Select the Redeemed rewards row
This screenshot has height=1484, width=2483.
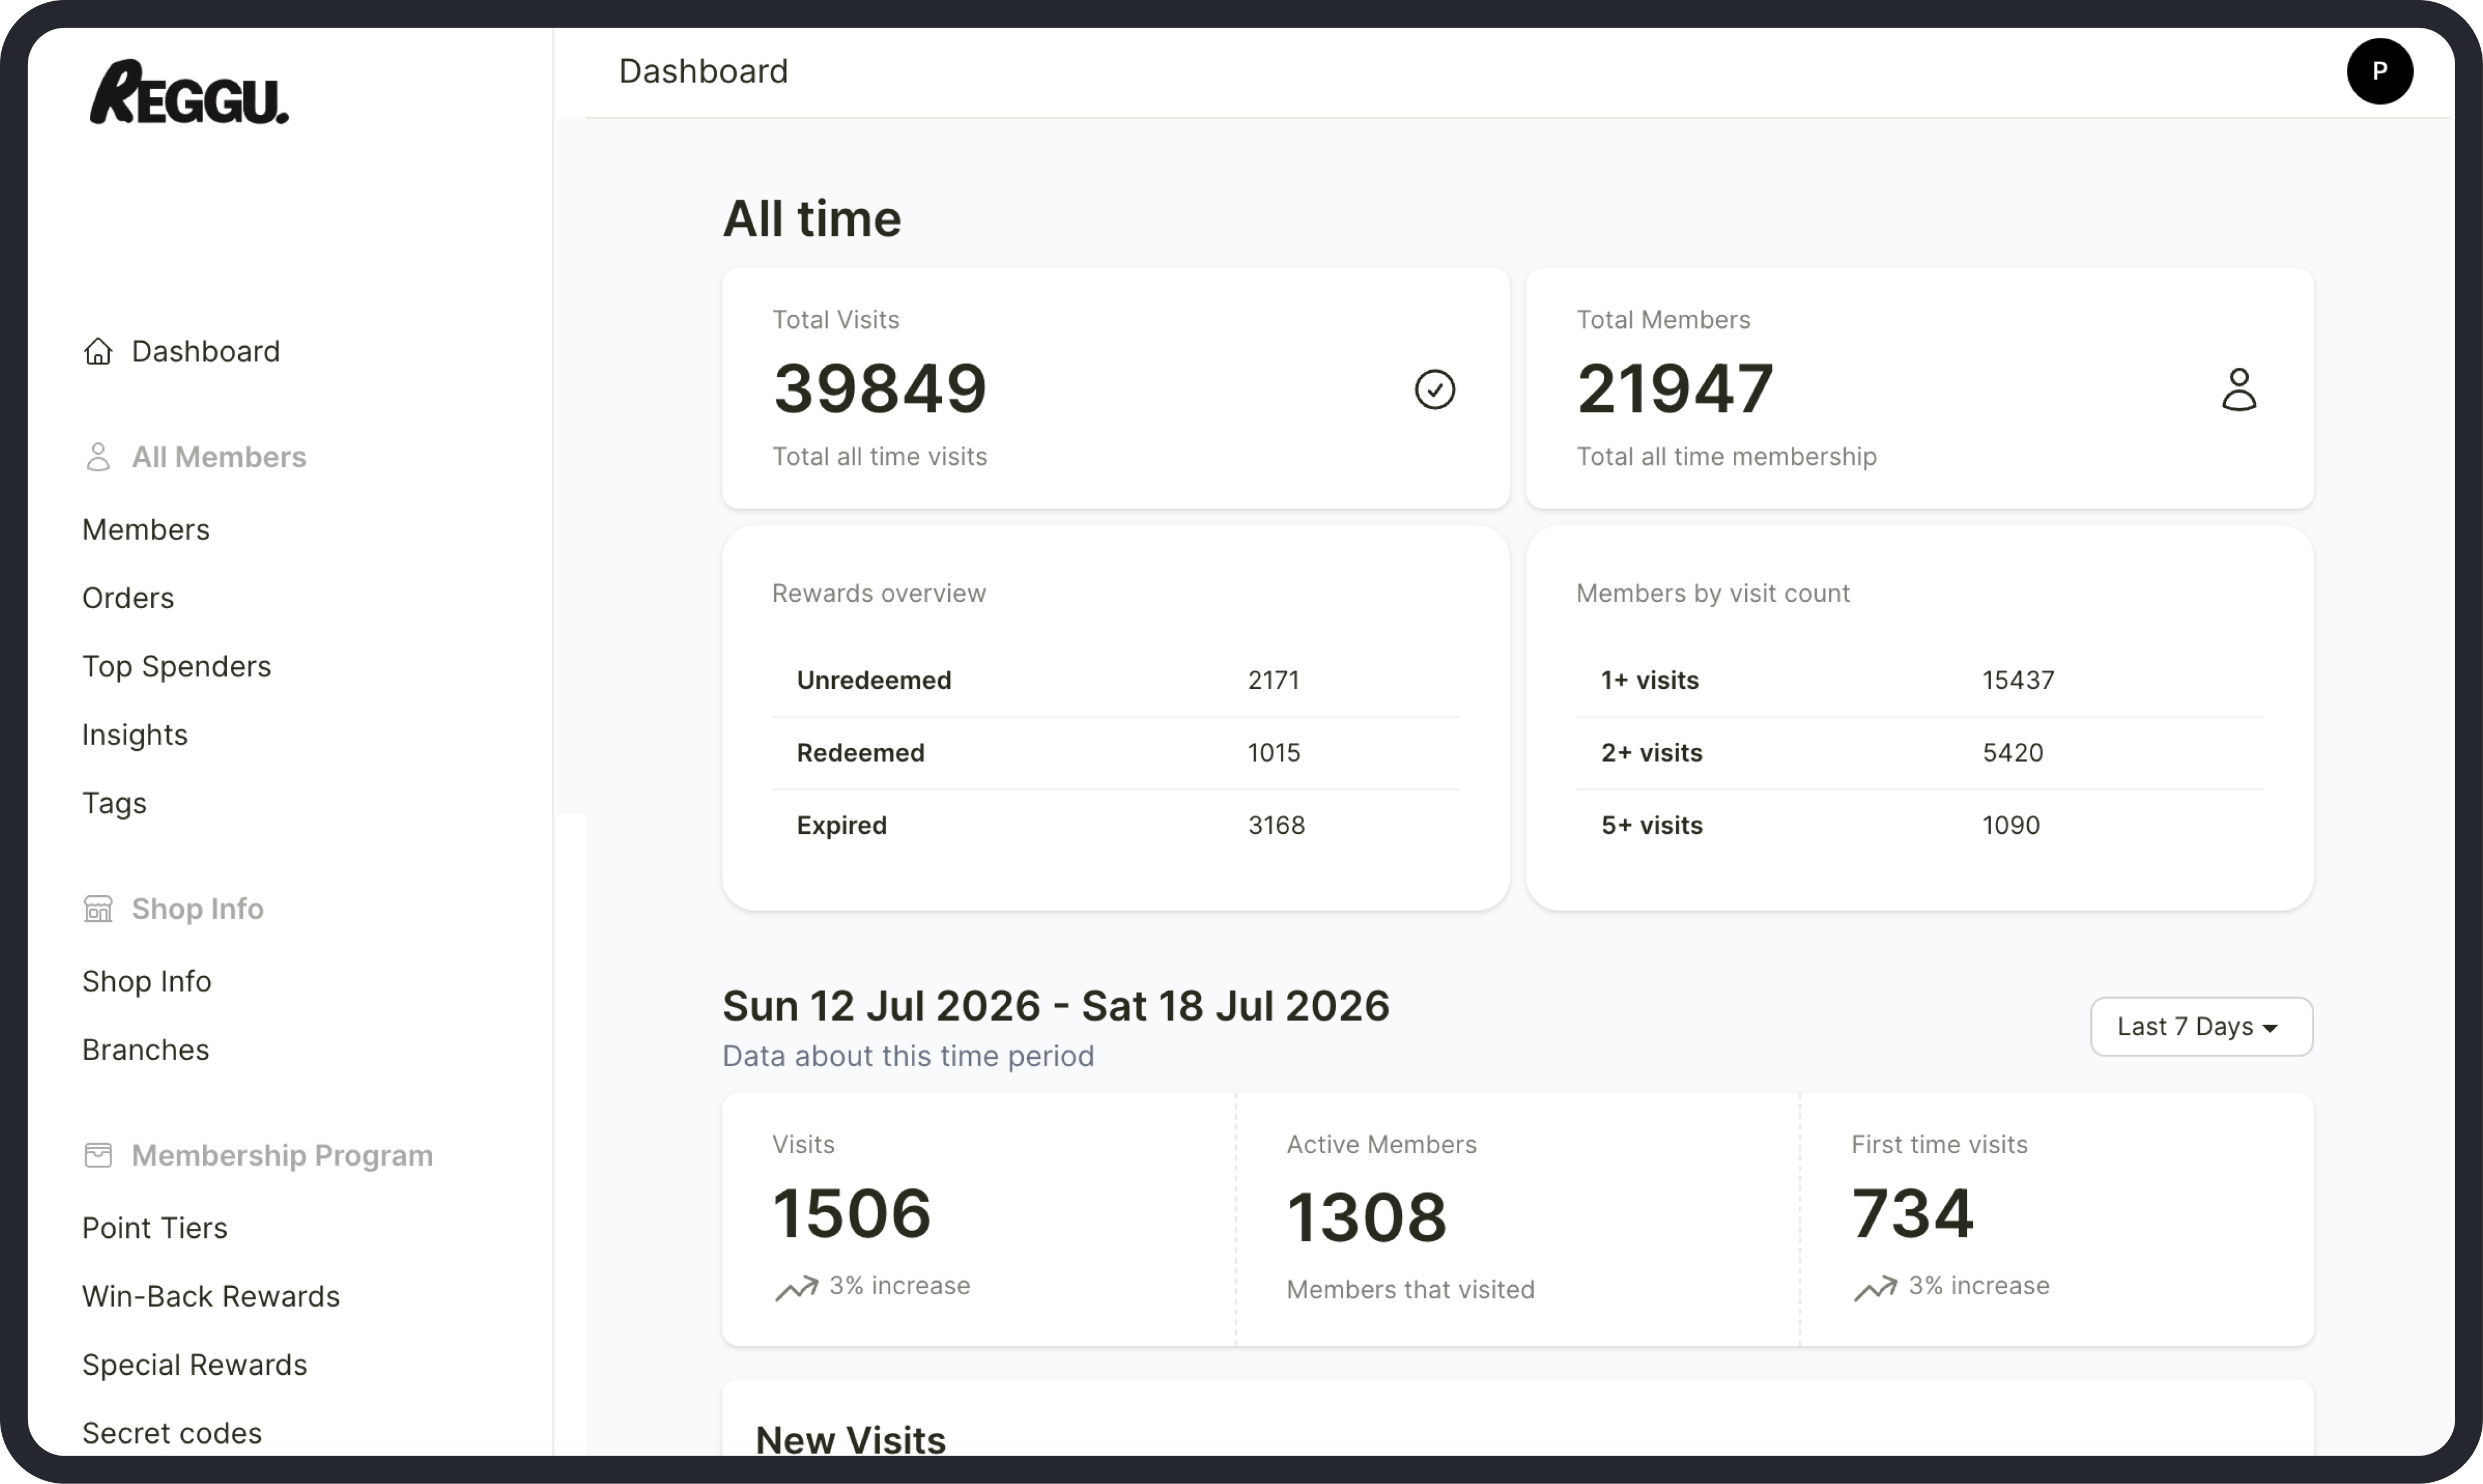[x=1115, y=753]
